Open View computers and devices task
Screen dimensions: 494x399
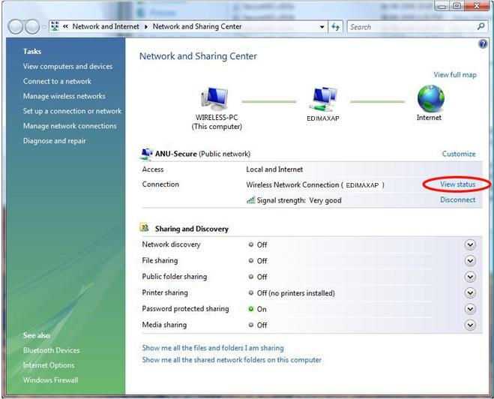67,67
